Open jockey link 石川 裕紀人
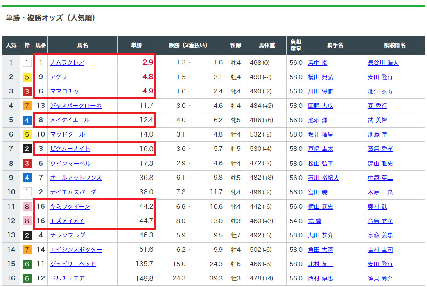The height and width of the screenshot is (287, 427). tap(323, 178)
